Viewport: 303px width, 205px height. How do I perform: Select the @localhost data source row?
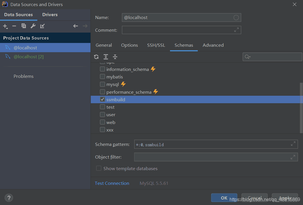tap(45, 48)
